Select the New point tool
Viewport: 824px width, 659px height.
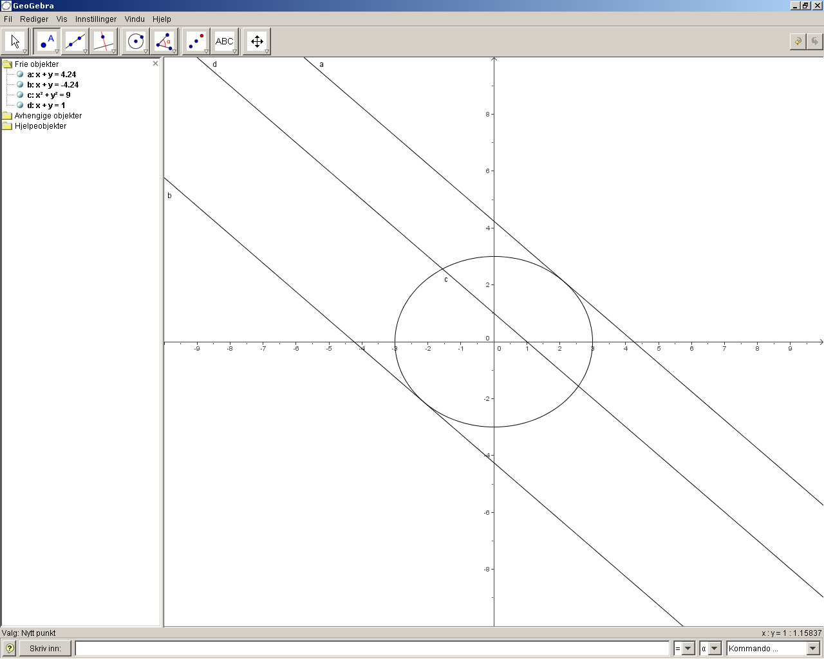click(x=47, y=42)
